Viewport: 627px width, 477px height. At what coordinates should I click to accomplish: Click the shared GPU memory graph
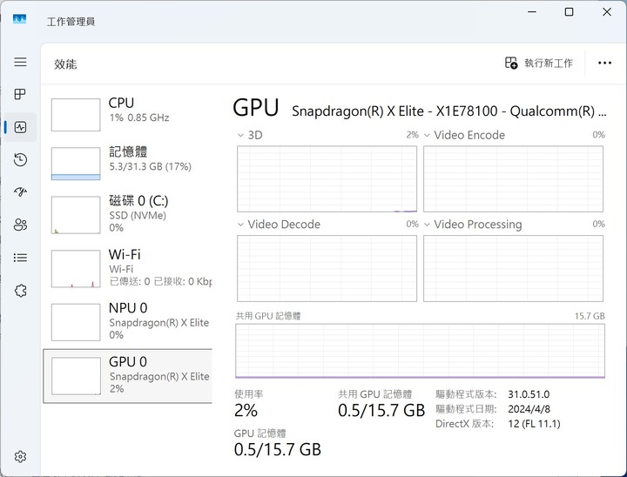(420, 350)
